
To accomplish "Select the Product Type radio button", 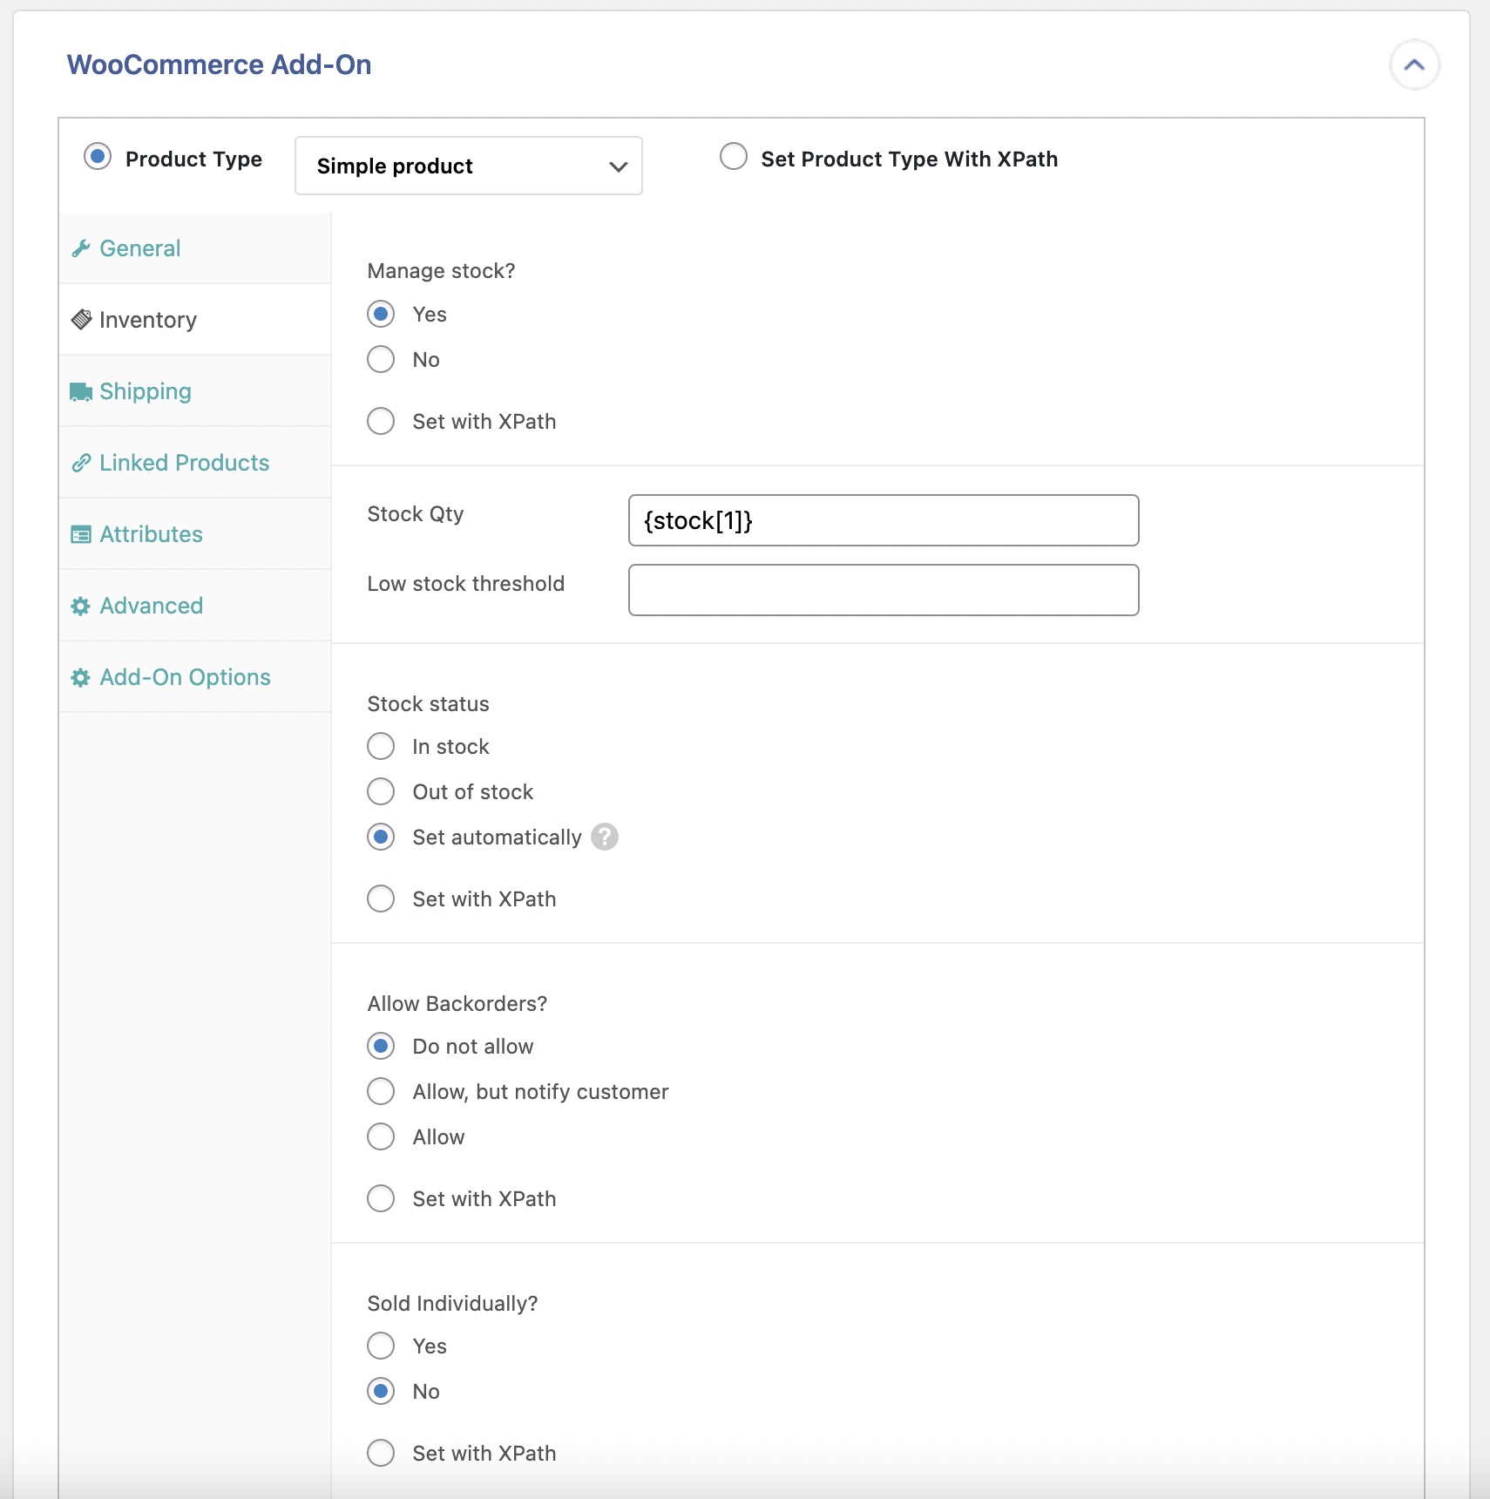I will coord(98,157).
